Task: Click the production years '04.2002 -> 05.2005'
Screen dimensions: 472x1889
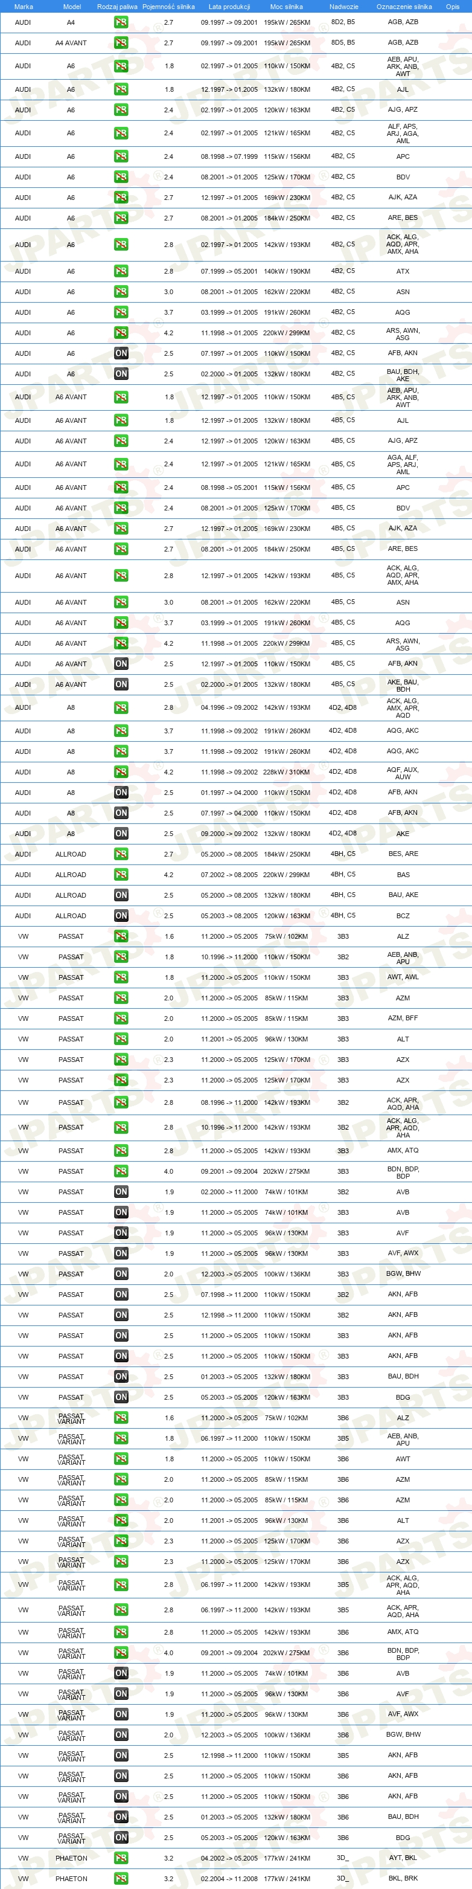Action: [x=229, y=1859]
